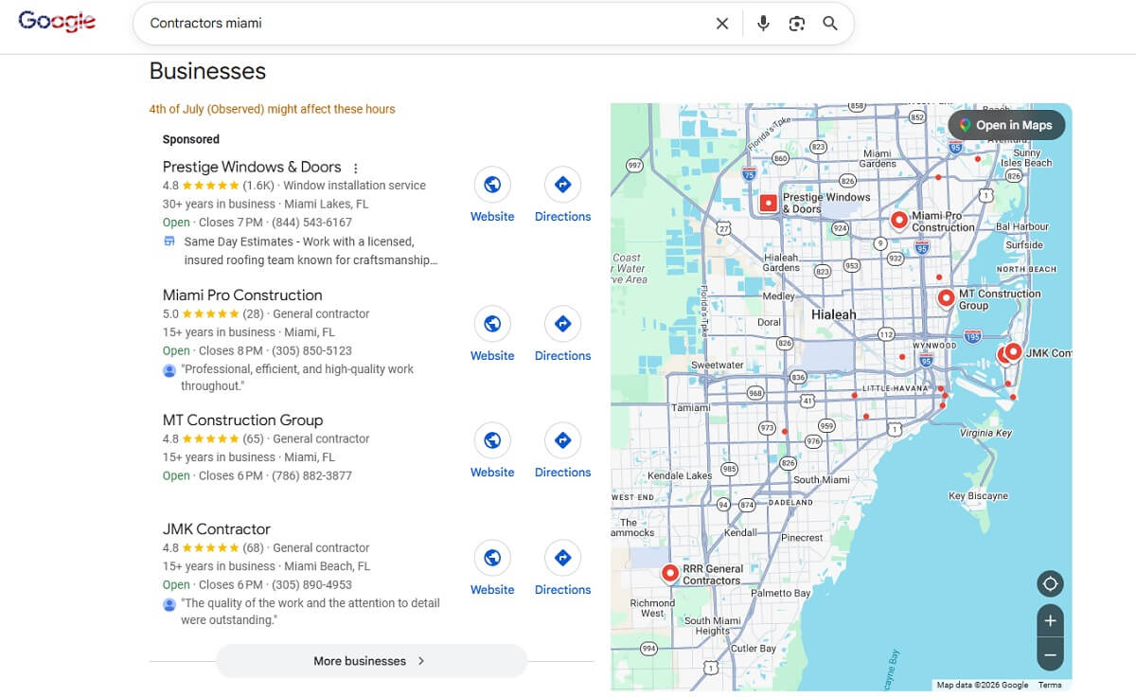Select Prestige Windows & Doors square map marker

point(769,203)
